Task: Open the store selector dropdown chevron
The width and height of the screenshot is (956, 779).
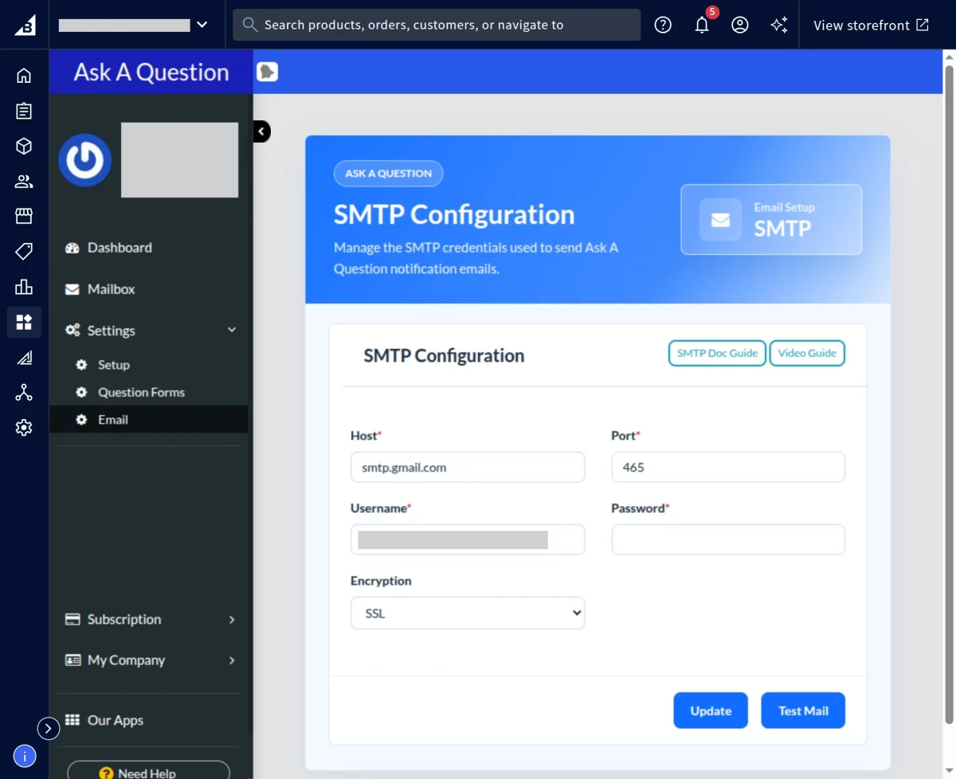Action: tap(202, 25)
